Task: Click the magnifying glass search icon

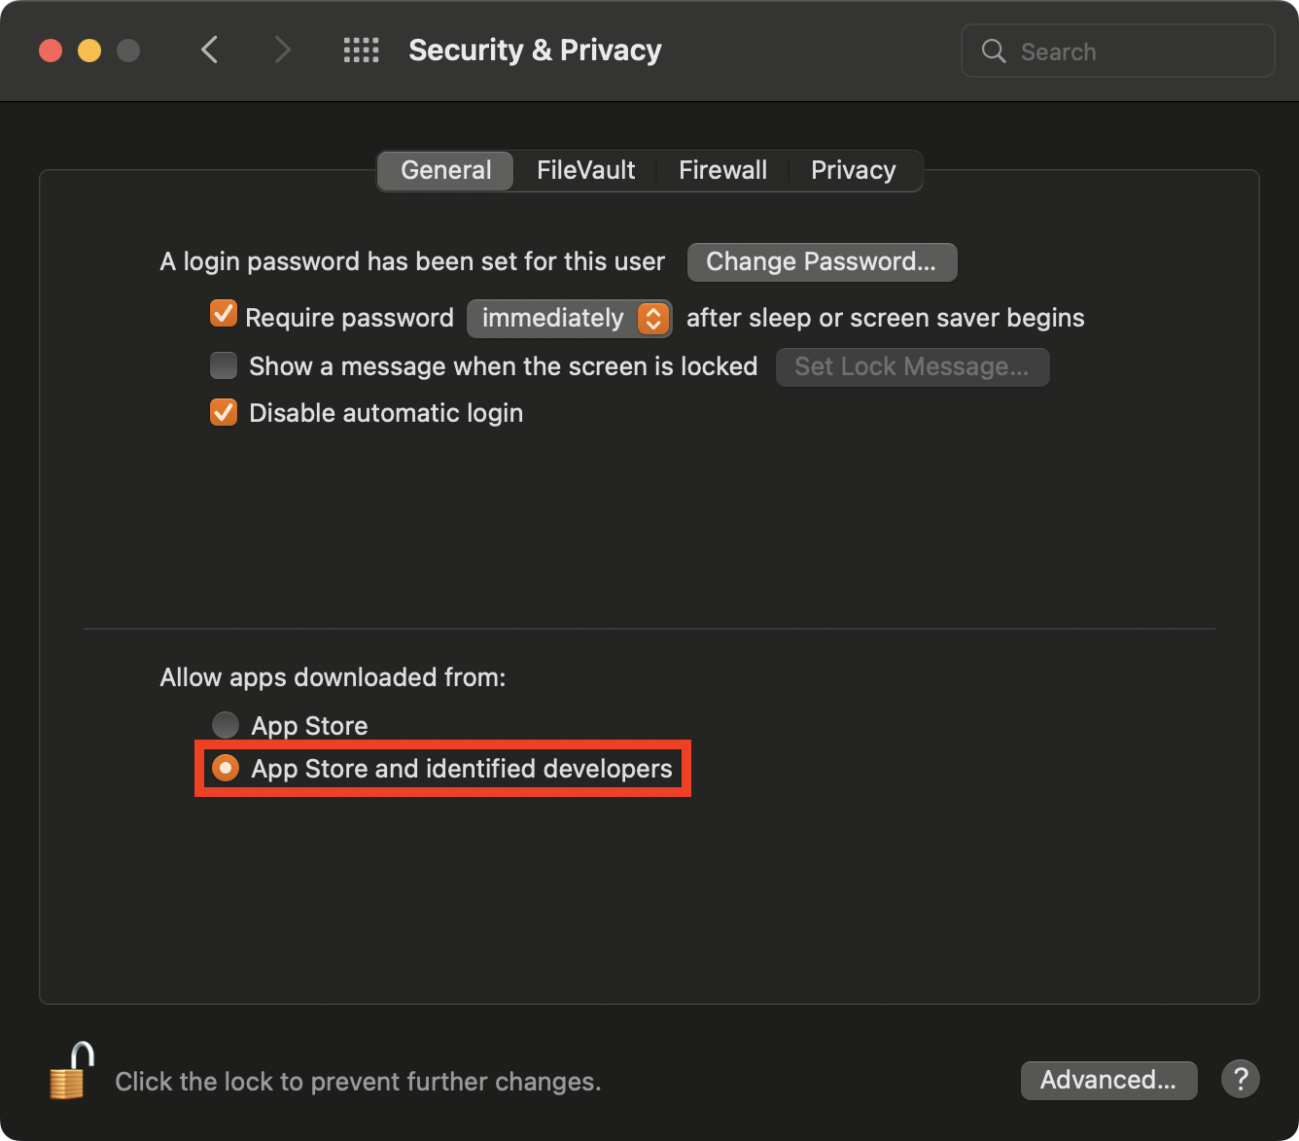Action: pos(994,51)
